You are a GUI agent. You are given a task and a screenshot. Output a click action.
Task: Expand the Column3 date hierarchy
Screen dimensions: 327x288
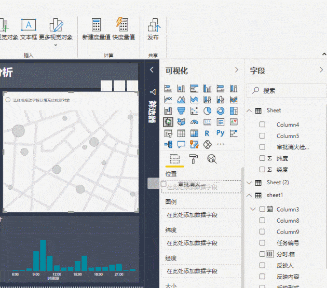click(253, 209)
